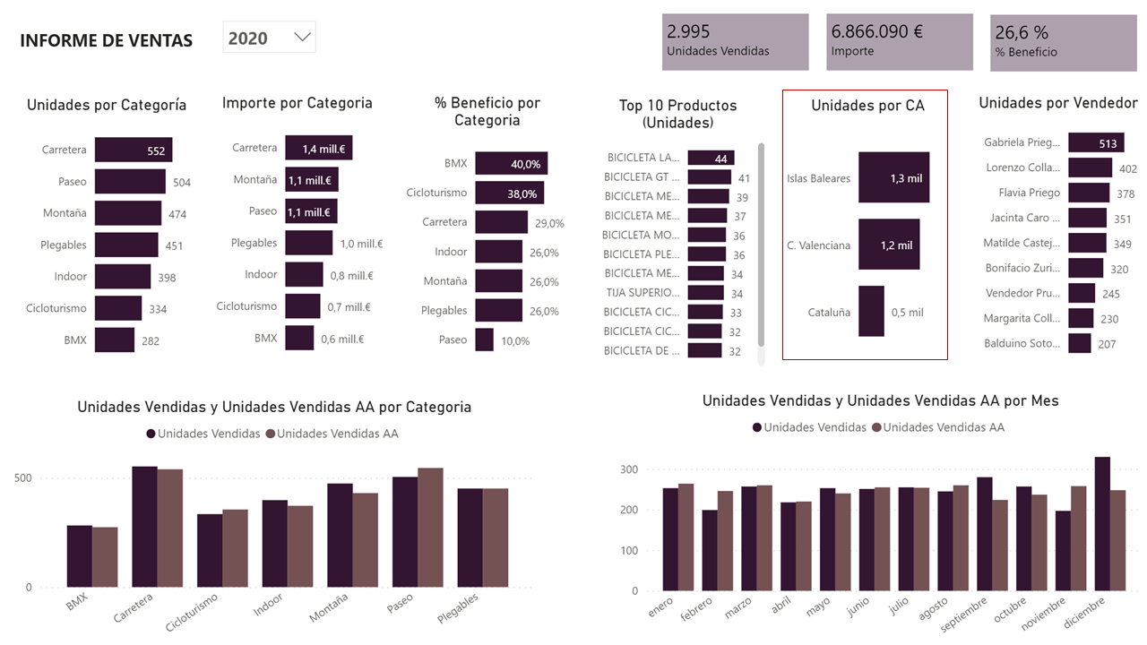Select the 26,6 % Beneficio card
This screenshot has height=645, width=1147.
coord(1063,41)
